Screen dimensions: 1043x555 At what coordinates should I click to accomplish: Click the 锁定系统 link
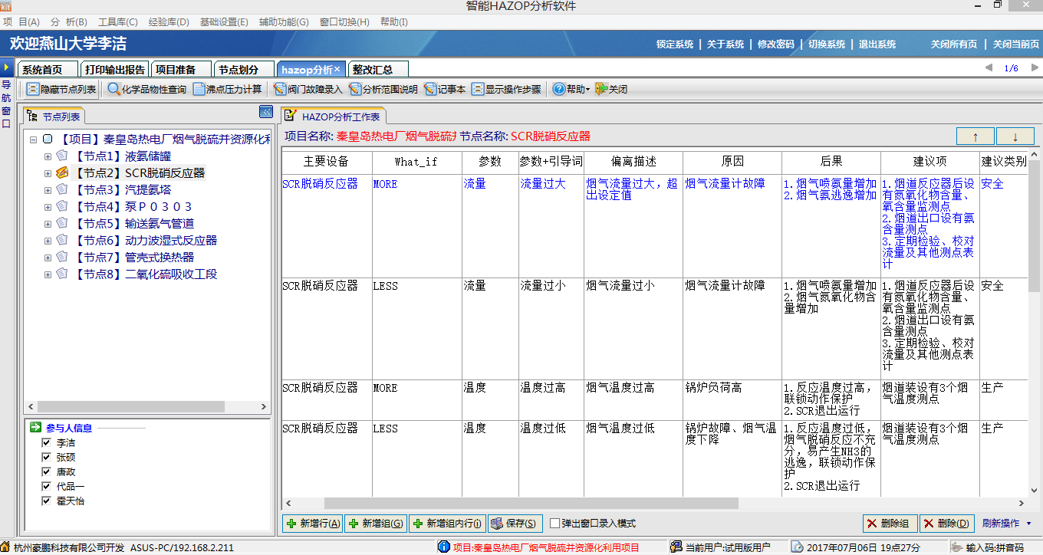[x=675, y=44]
